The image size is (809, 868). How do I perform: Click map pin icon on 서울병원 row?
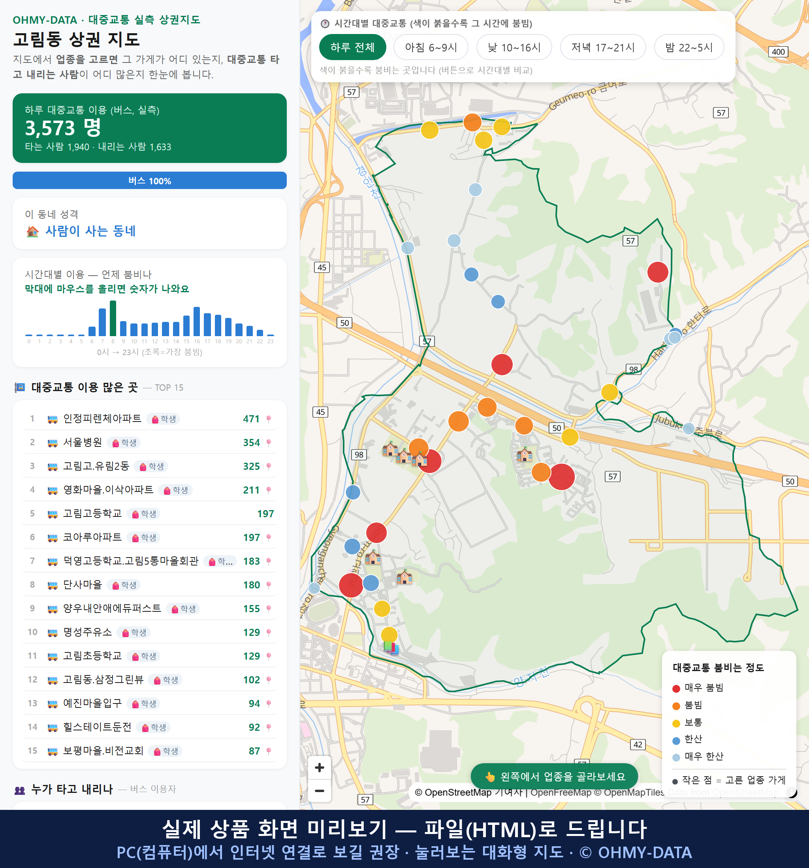[x=269, y=443]
